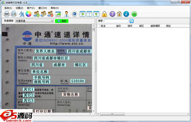Screen dimensions: 191x122
Task: Open help question mark icon
Action: 112,14
